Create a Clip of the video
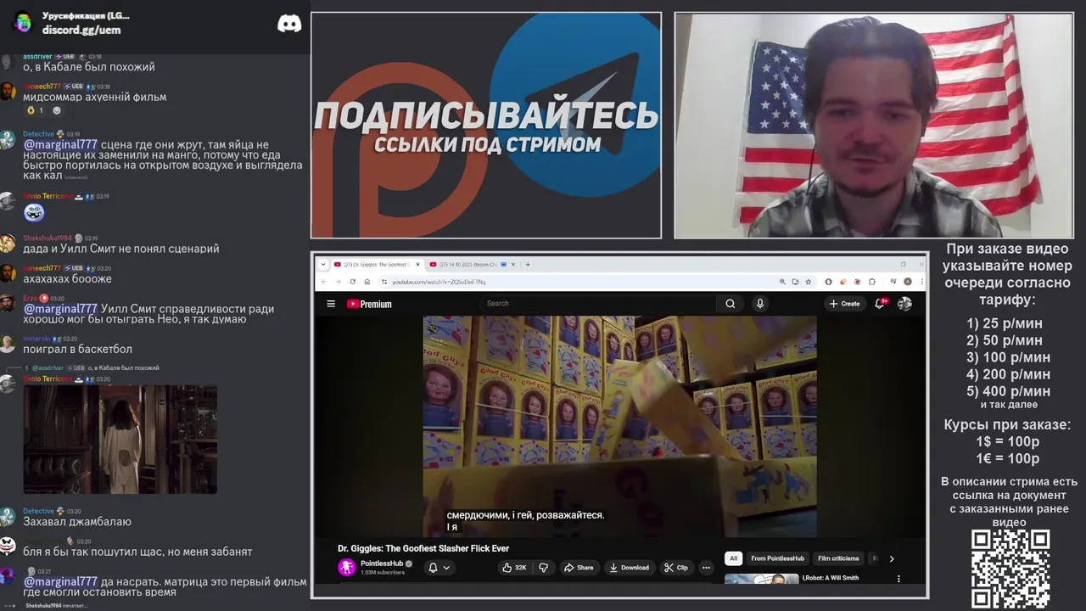 676,568
